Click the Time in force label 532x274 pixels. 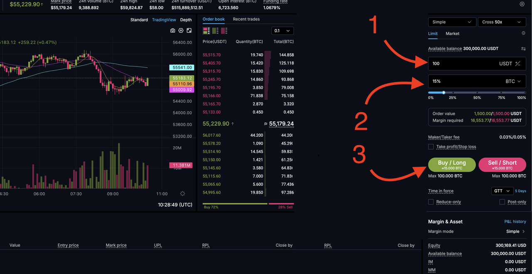click(x=441, y=191)
